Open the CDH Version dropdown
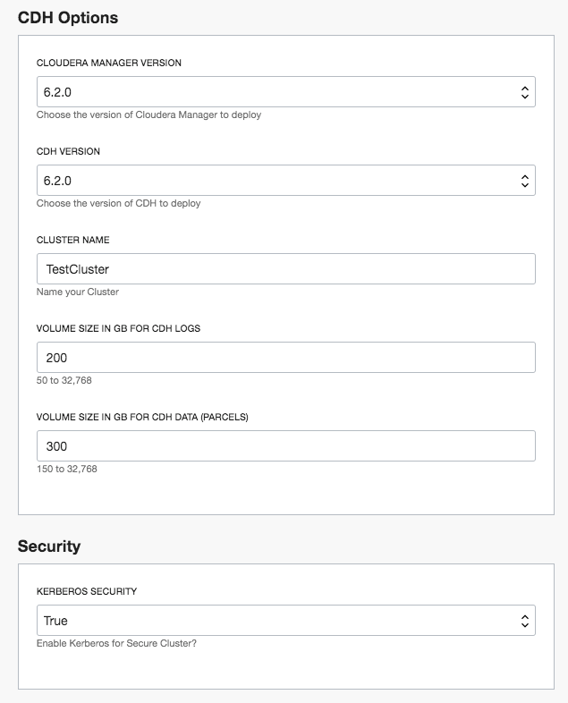The height and width of the screenshot is (703, 568). [285, 181]
